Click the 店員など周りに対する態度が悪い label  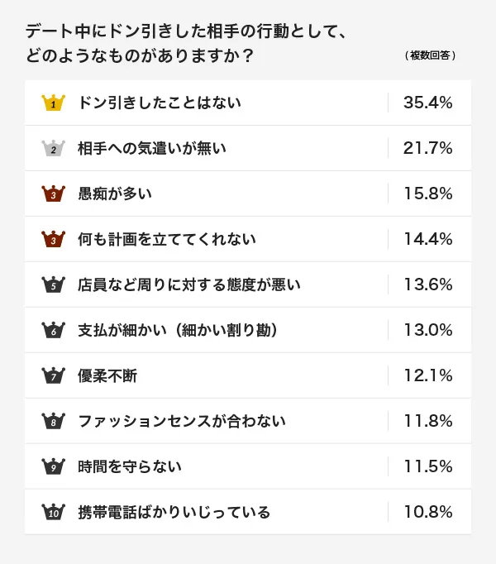pos(188,285)
